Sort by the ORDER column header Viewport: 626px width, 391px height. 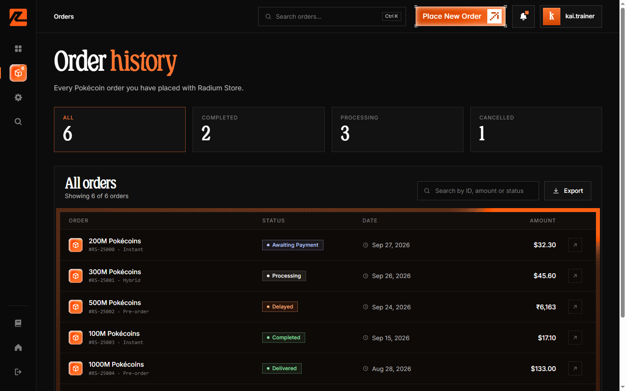(x=79, y=221)
